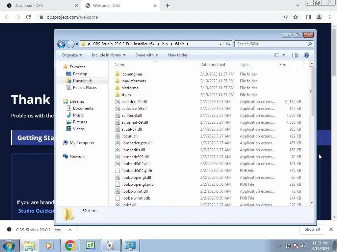Select avutil-57.dll file name

132,129
